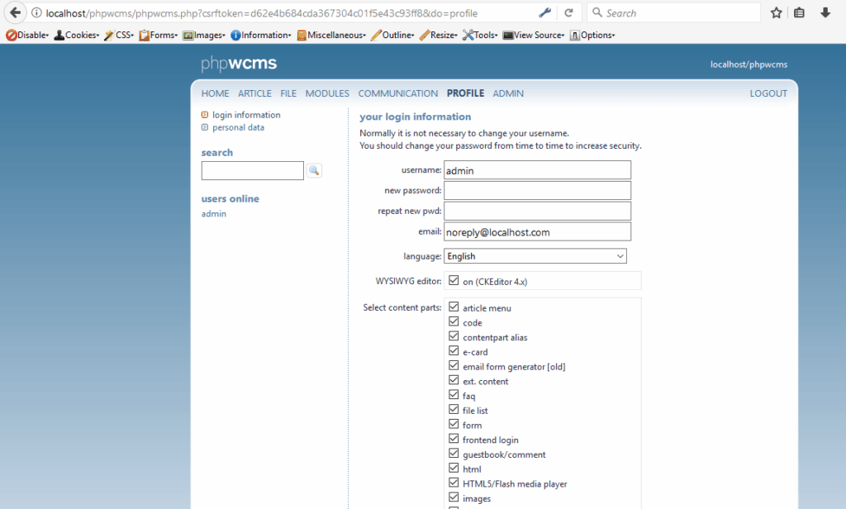Open the ARTICLE tab
The image size is (846, 509).
tap(254, 93)
